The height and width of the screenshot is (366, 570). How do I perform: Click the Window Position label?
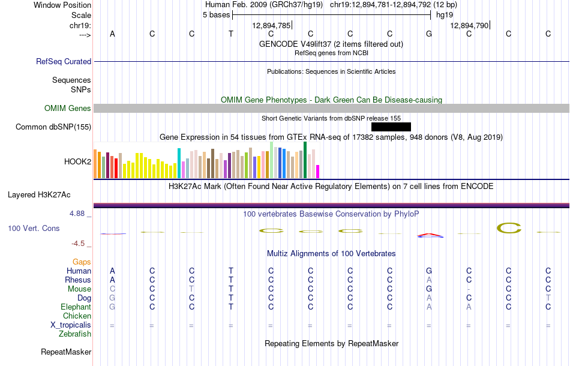tap(62, 5)
